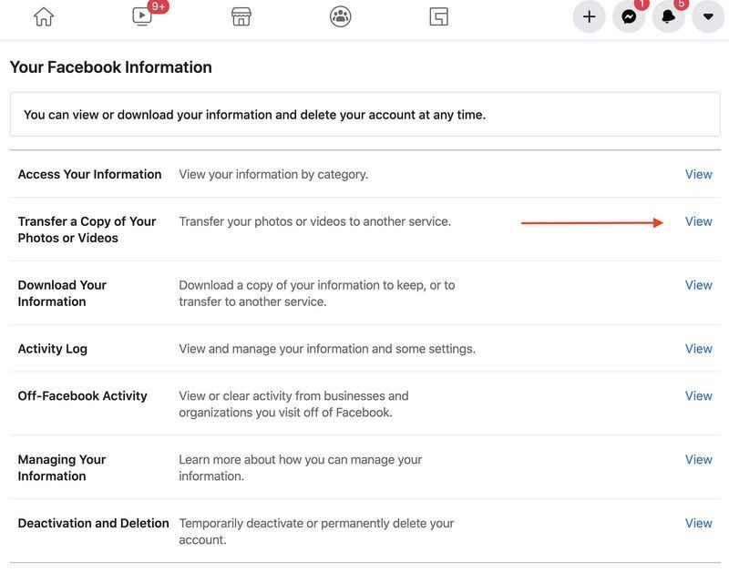729x573 pixels.
Task: View Transfer a Copy of Your Photos
Action: [x=699, y=220]
